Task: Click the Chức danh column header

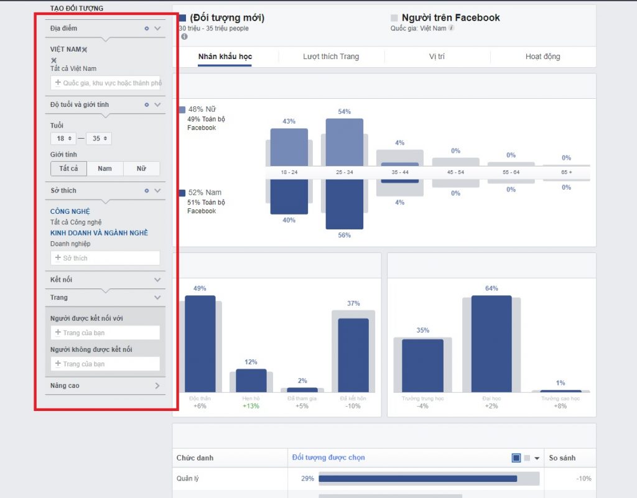Action: click(x=195, y=458)
